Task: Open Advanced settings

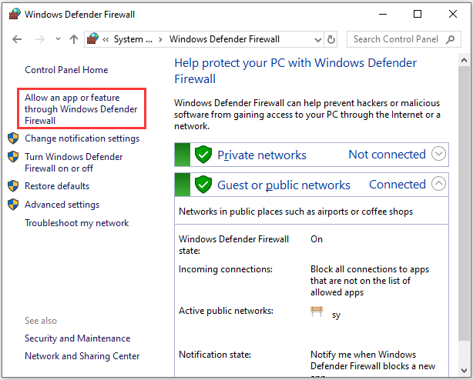Action: pos(62,205)
